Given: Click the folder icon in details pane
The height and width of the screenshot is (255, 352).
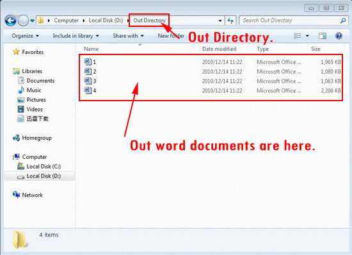Looking at the screenshot, I should pos(20,240).
